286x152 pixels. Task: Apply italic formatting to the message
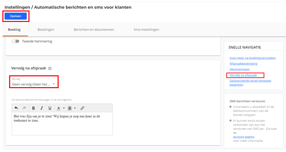click(42, 108)
